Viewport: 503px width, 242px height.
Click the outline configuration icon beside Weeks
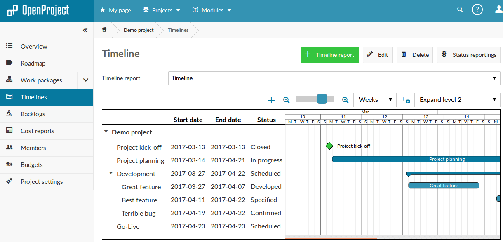(x=406, y=100)
